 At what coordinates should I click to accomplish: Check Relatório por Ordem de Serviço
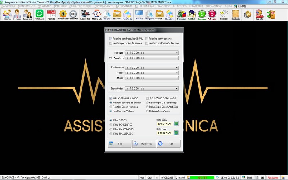[111, 43]
